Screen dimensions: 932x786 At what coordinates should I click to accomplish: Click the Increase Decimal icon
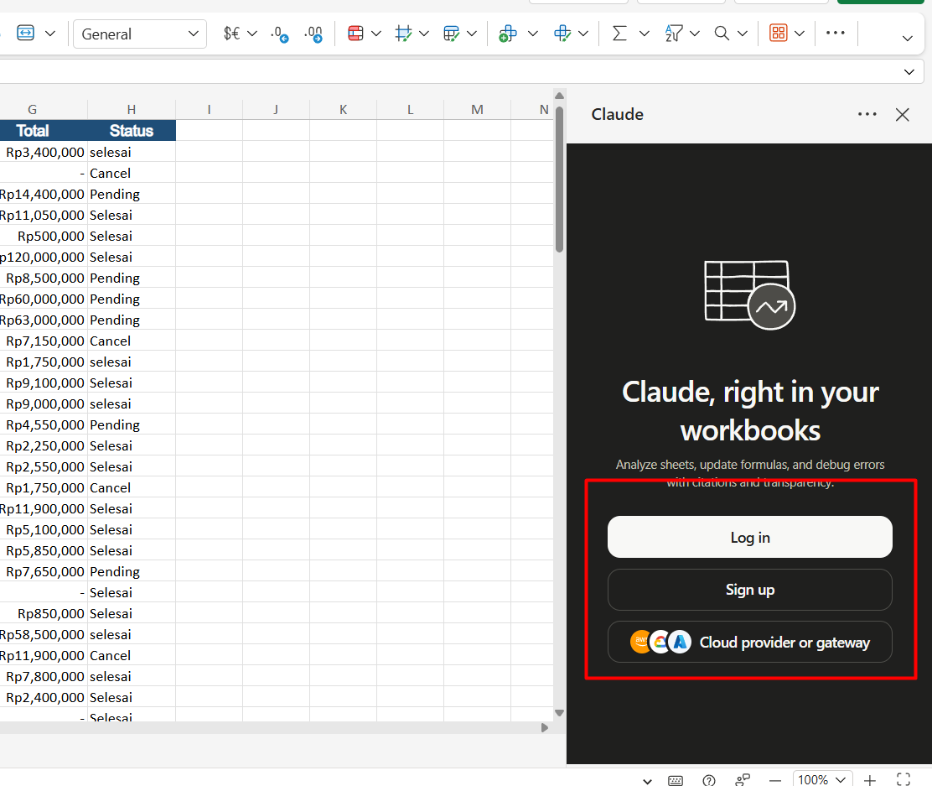tap(313, 34)
